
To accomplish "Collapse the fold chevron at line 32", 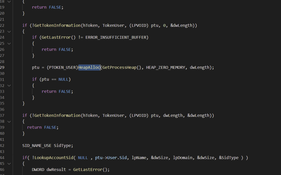I will pyautogui.click(x=9, y=86).
